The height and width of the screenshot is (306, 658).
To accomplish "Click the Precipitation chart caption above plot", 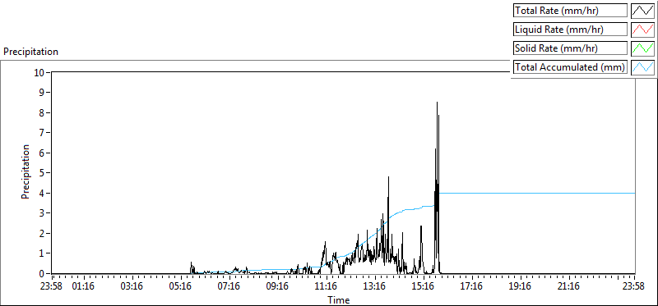I will pos(30,52).
